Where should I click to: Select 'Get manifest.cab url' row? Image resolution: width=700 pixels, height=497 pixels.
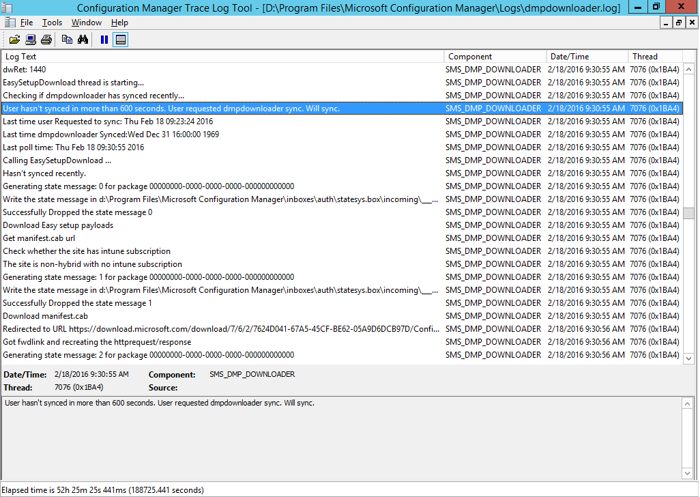(x=342, y=238)
